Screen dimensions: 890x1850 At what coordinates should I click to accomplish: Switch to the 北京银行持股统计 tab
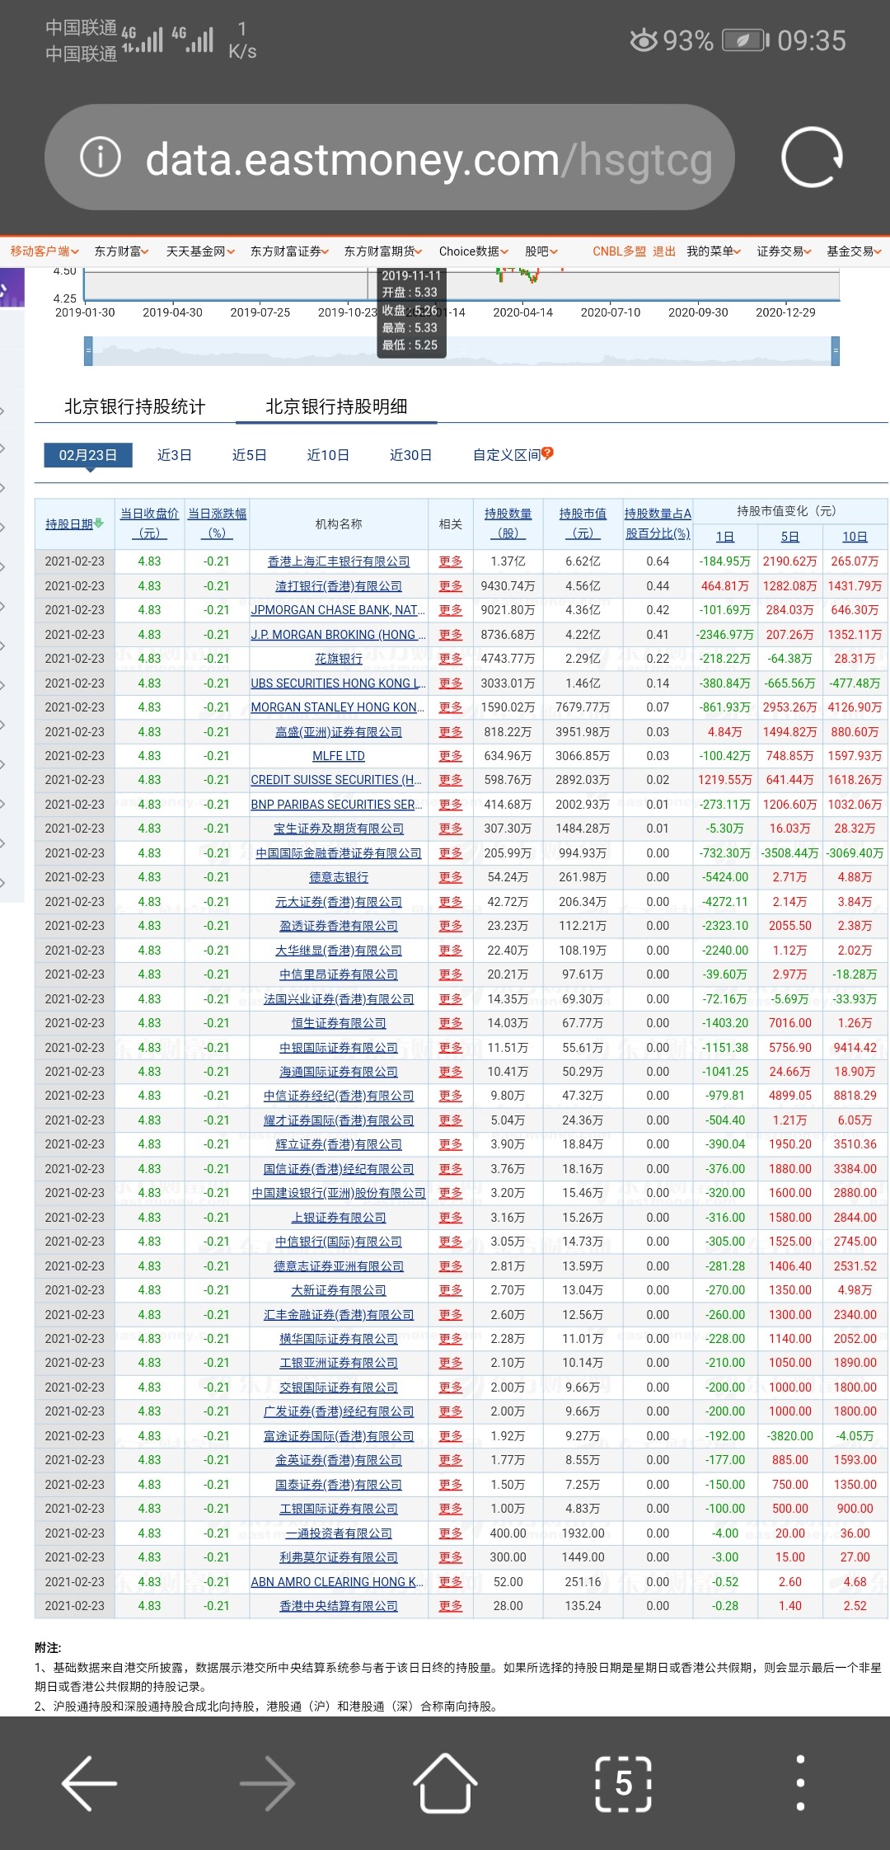coord(135,406)
